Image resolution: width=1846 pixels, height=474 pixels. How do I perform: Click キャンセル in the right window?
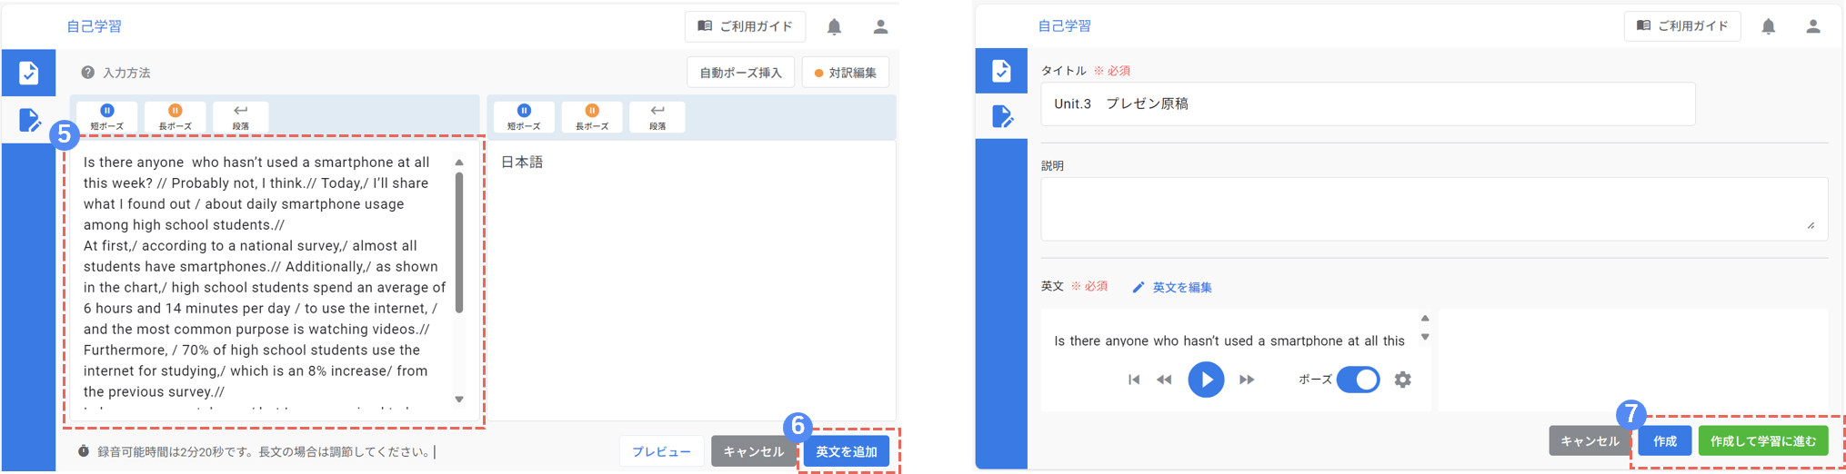1590,440
